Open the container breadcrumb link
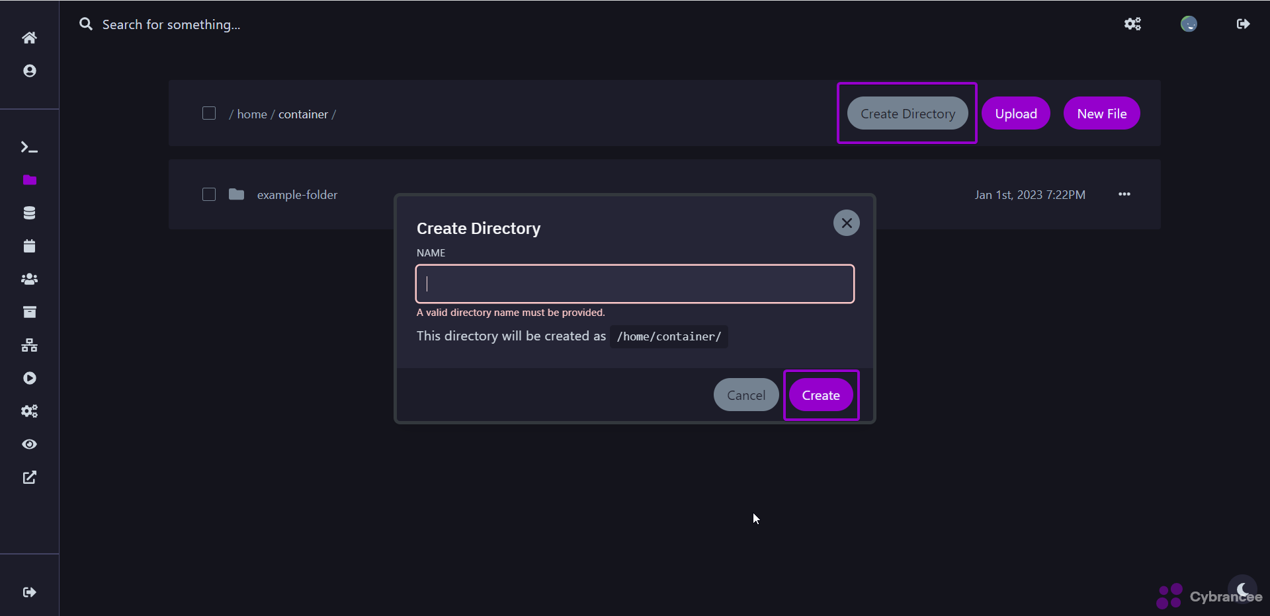This screenshot has width=1270, height=616. click(304, 114)
